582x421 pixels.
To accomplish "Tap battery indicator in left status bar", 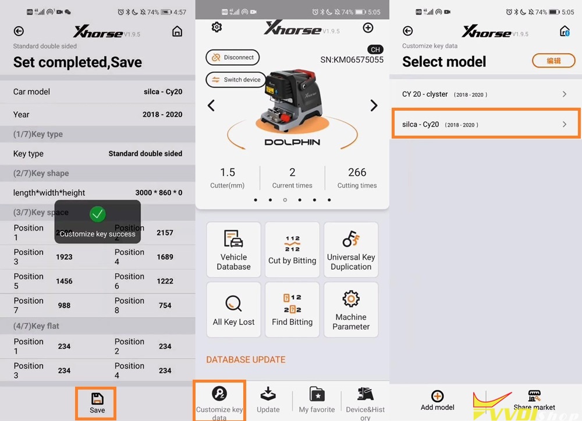I will pos(166,12).
